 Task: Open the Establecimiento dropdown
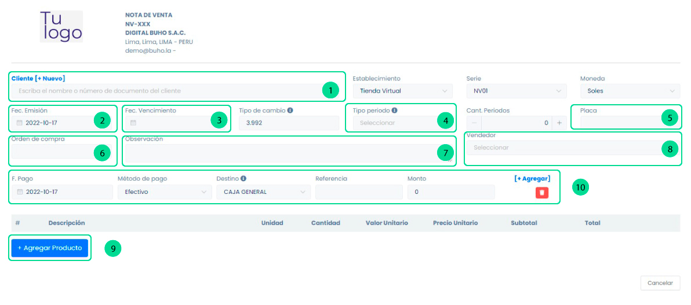[x=402, y=91]
